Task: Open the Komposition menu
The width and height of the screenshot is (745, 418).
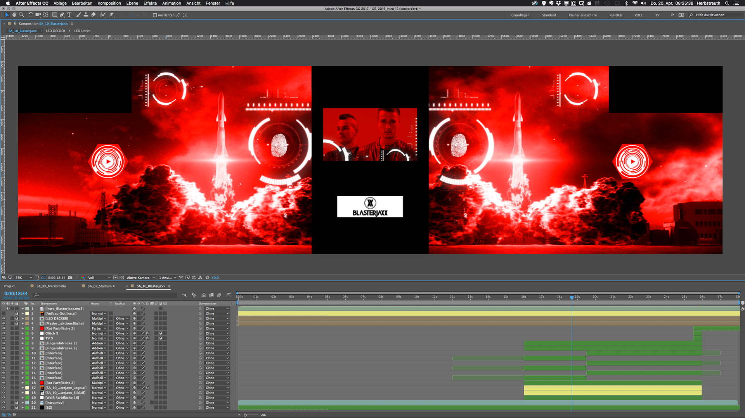Action: [109, 3]
